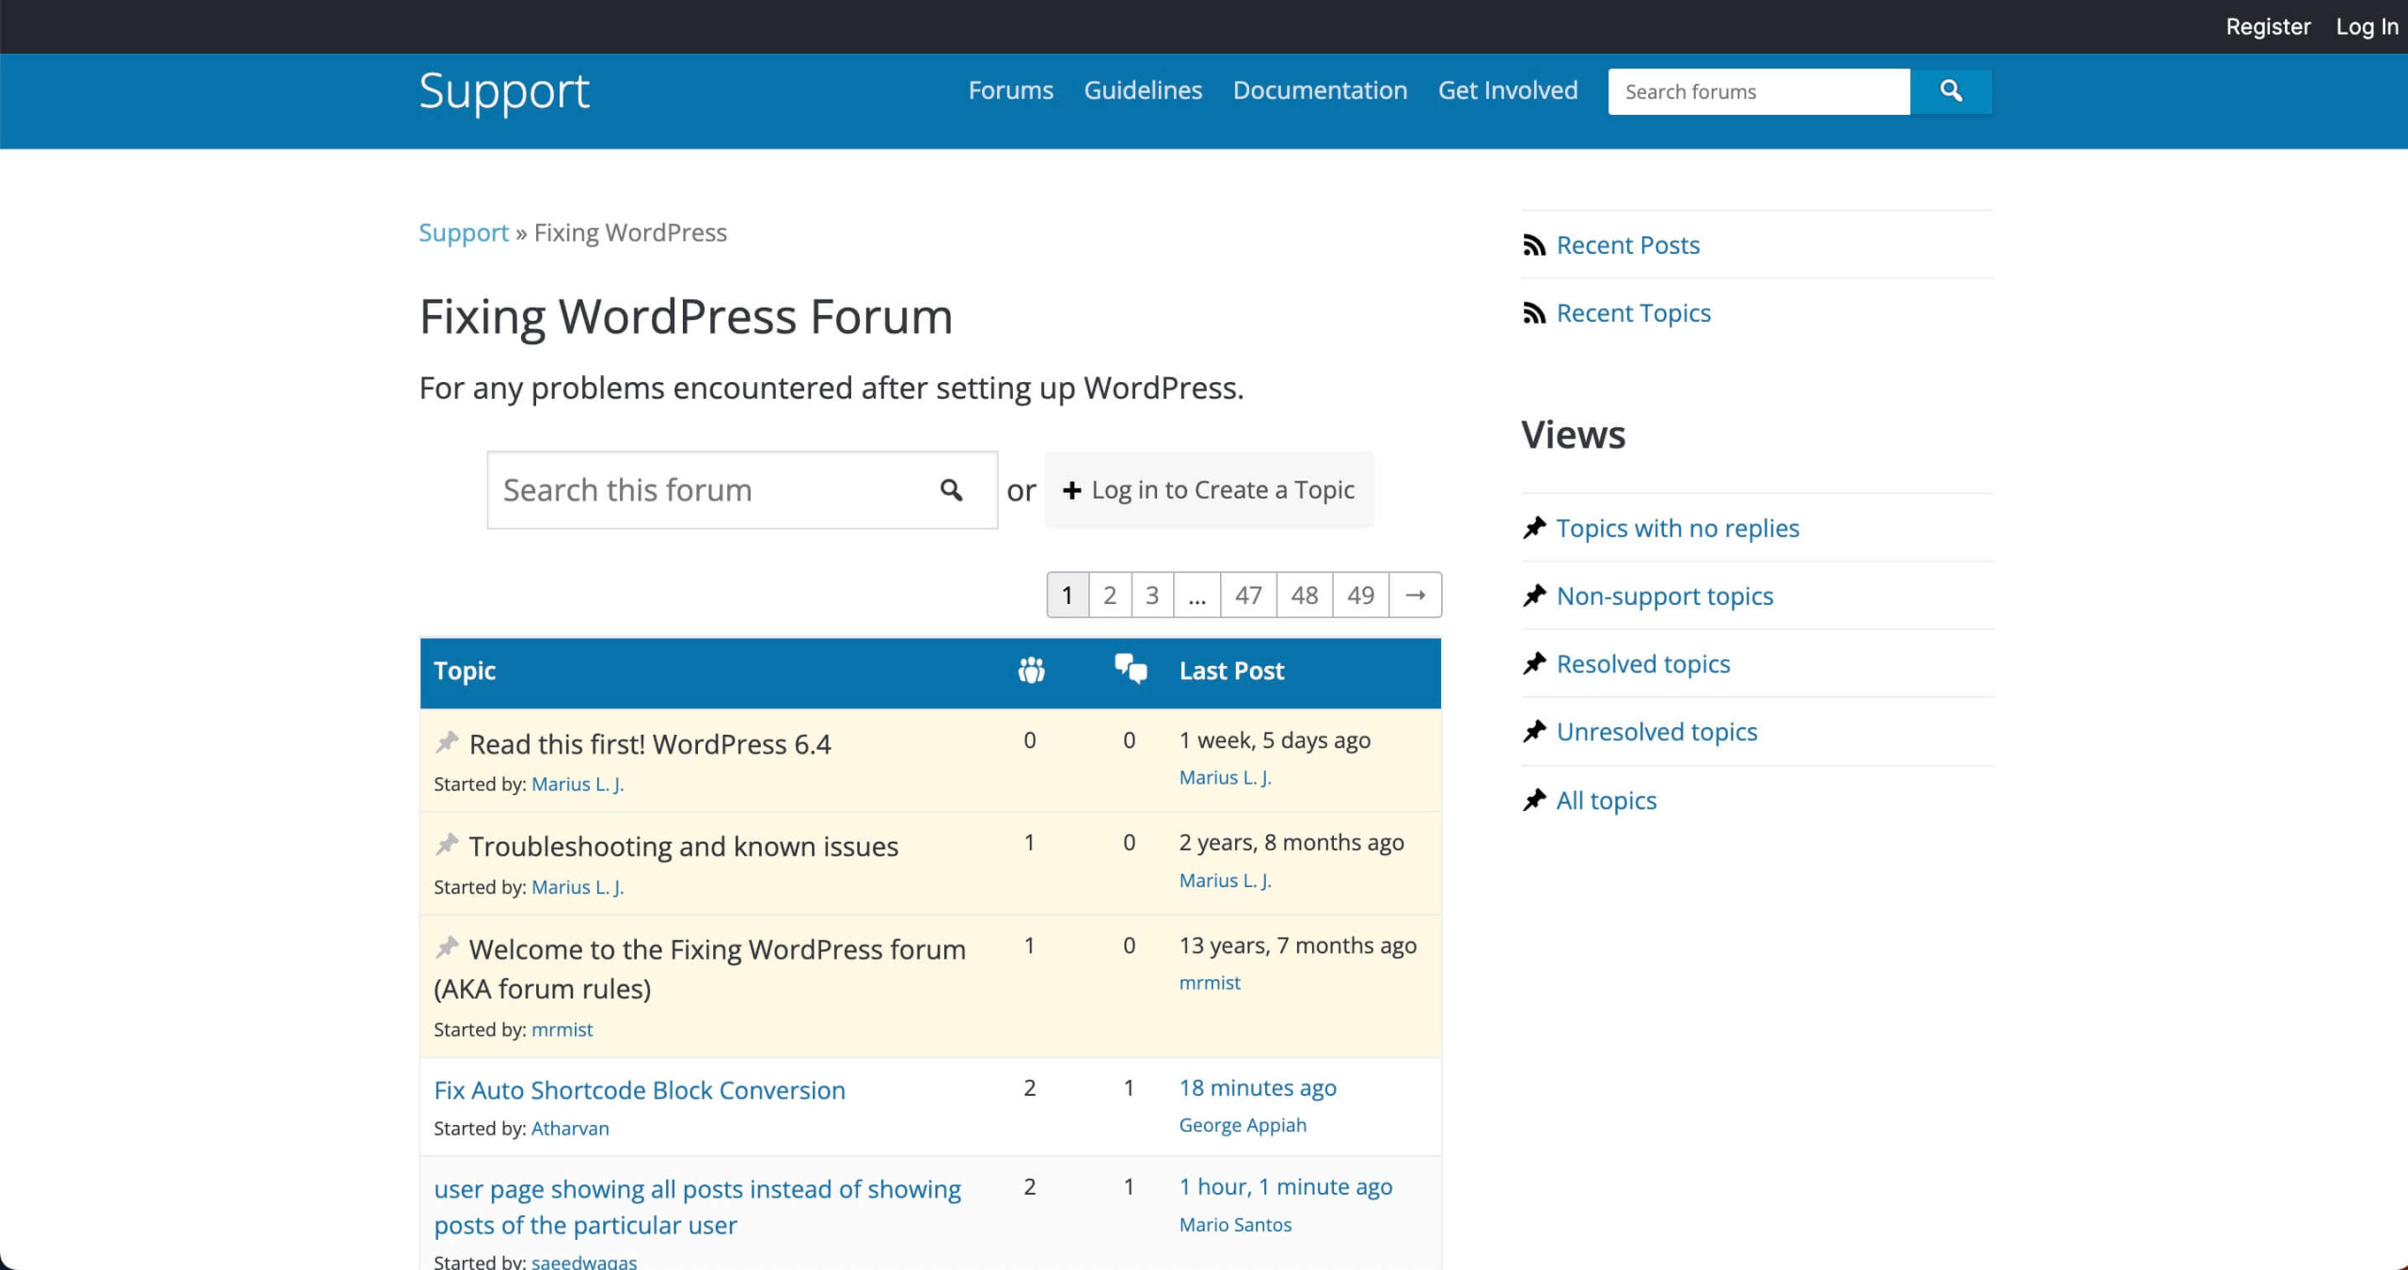Viewport: 2408px width, 1270px height.
Task: Go to next page with arrow button
Action: click(1415, 595)
